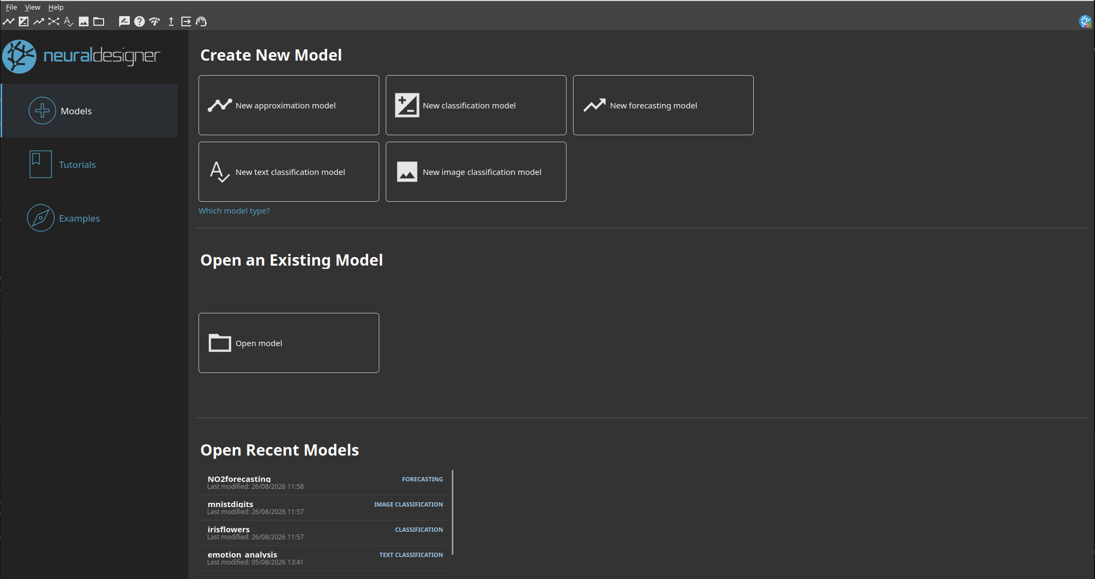Open recent model irisflowers
Viewport: 1095px width, 579px height.
(x=324, y=533)
